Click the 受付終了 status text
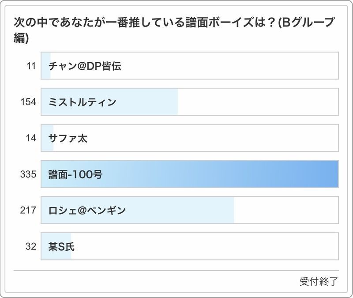 [x=319, y=282]
